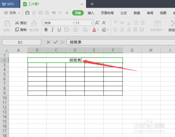Center text horizontally
The height and width of the screenshot is (137, 175).
click(122, 30)
